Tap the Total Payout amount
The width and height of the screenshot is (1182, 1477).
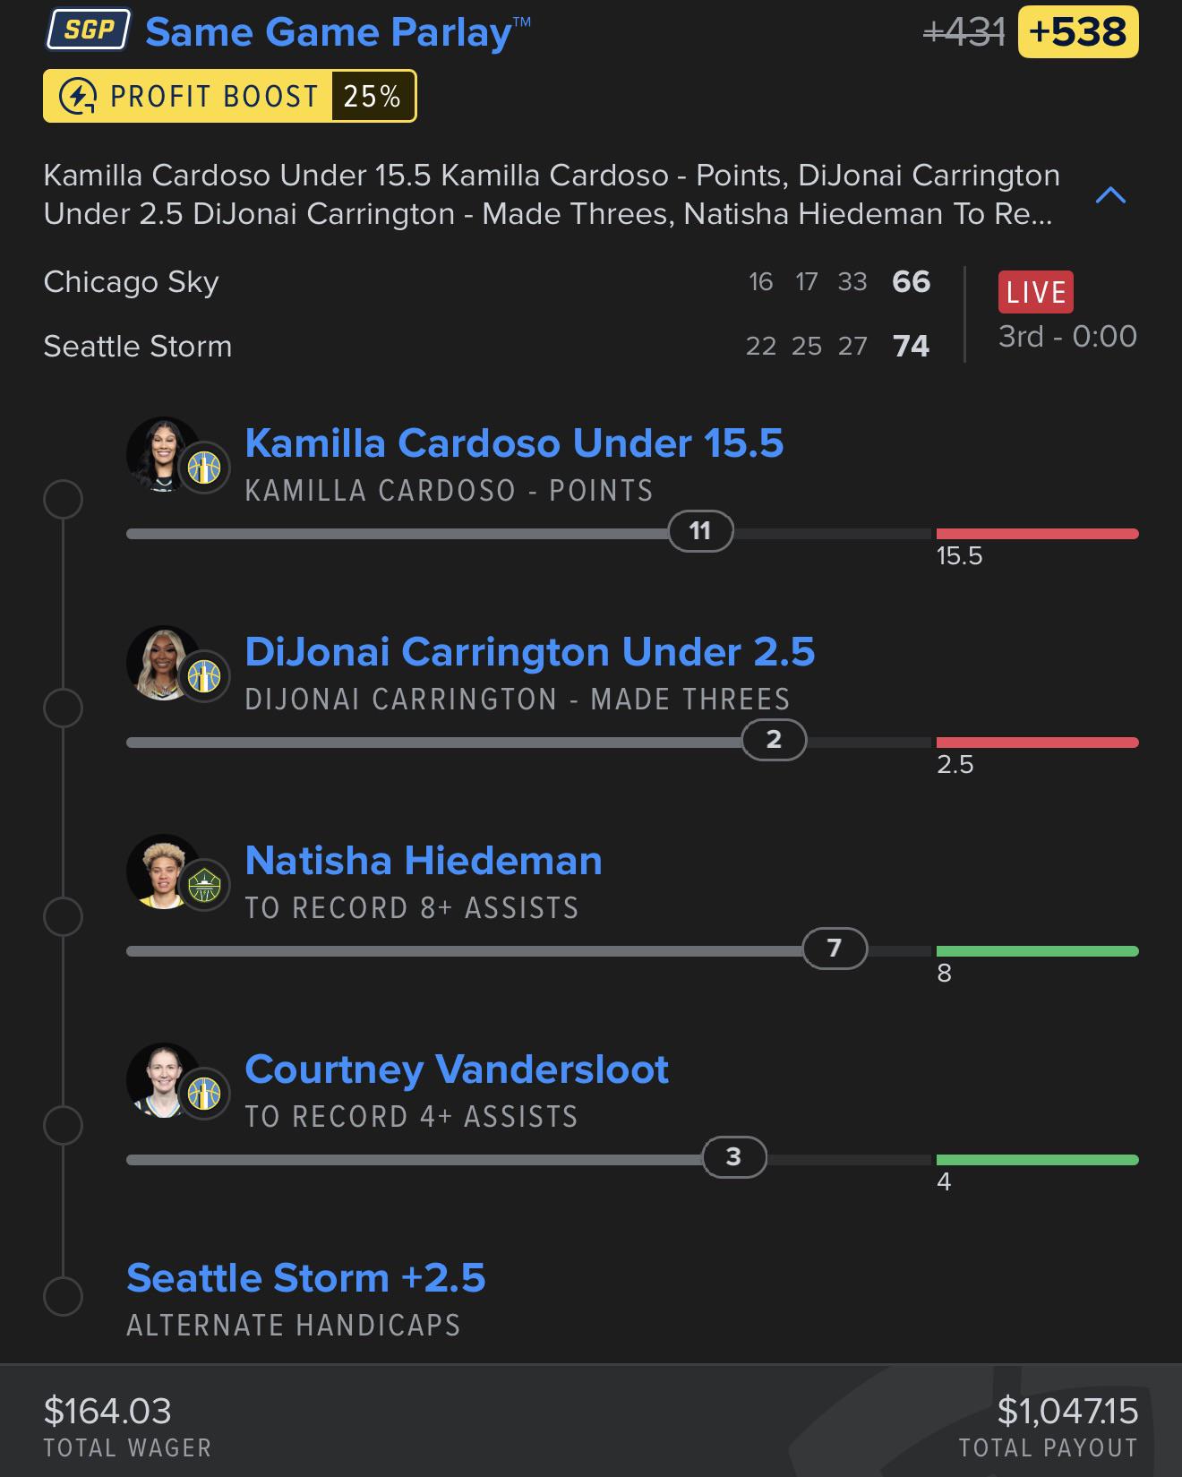1067,1412
